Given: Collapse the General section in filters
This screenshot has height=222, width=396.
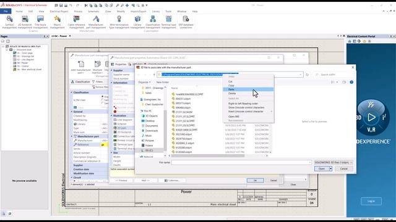Looking at the screenshot, I should (72, 112).
